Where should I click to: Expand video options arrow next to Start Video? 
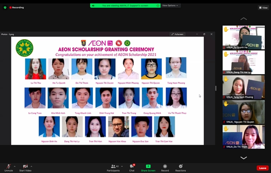click(x=31, y=166)
